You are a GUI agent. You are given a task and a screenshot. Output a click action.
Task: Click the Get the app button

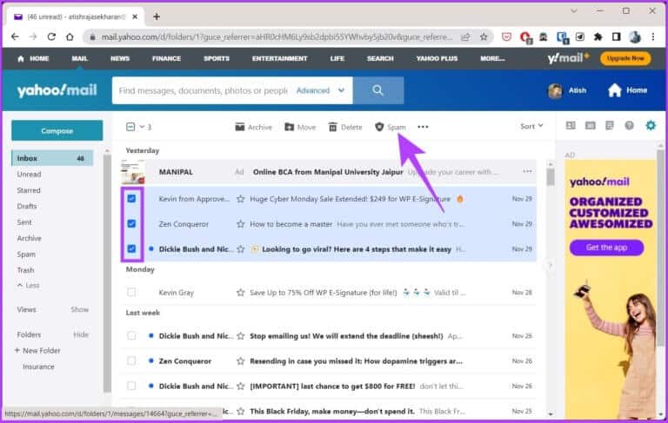point(606,248)
